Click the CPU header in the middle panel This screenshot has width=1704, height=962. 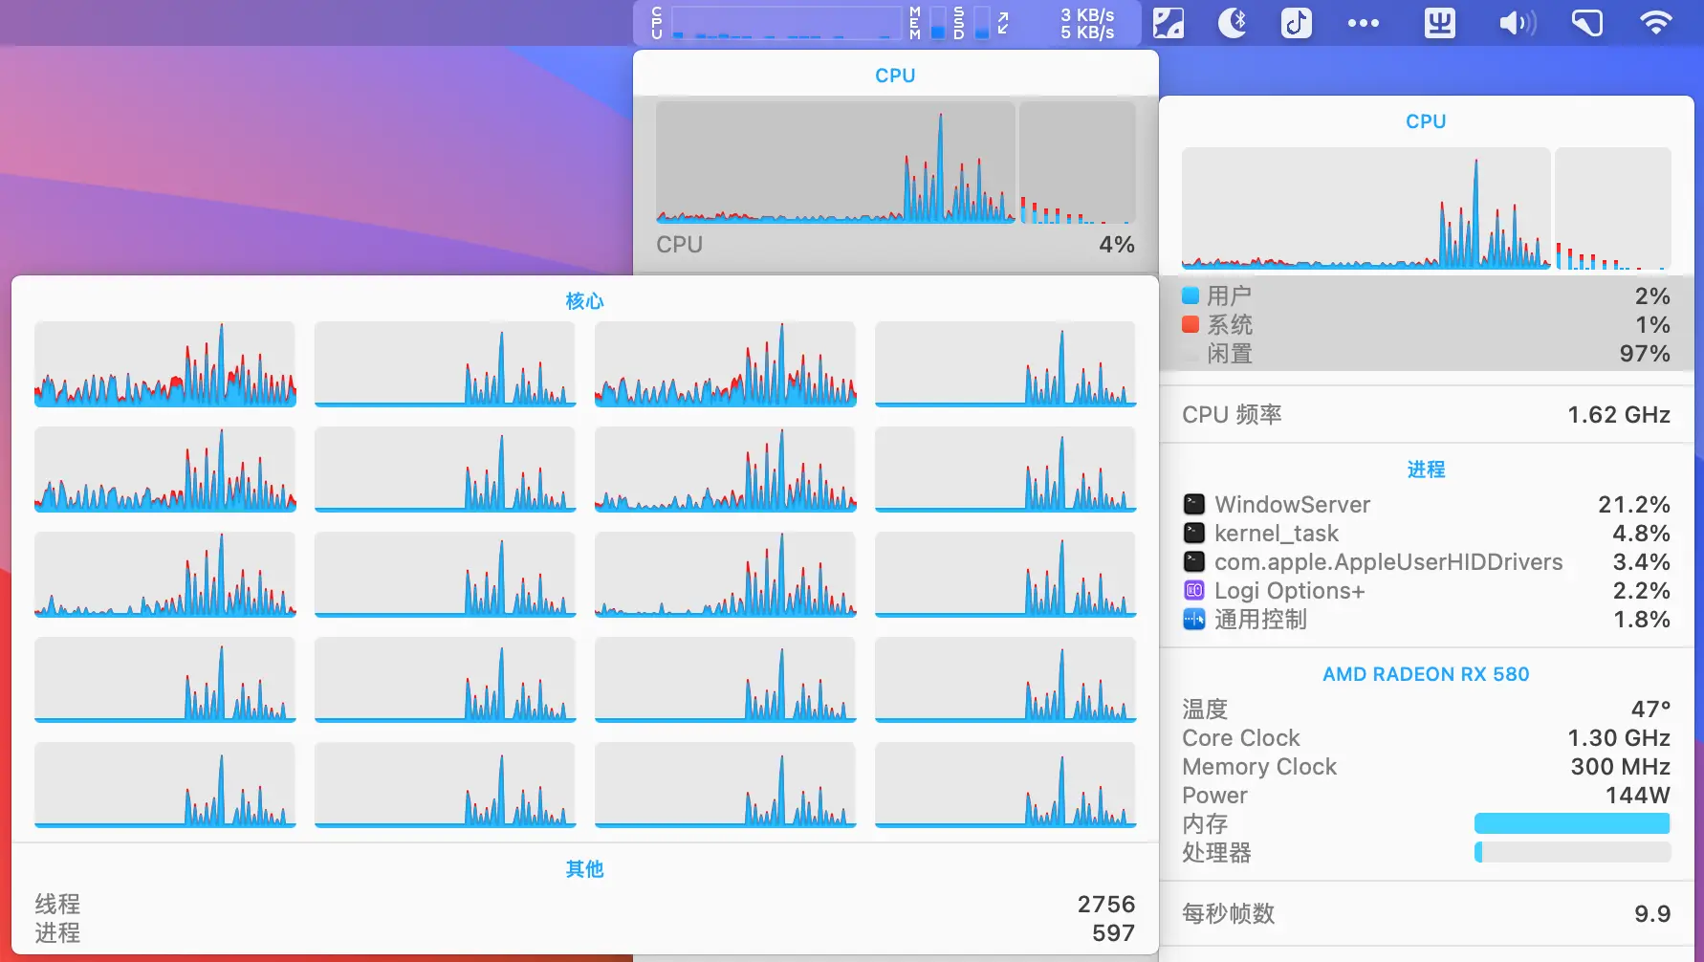click(x=895, y=76)
